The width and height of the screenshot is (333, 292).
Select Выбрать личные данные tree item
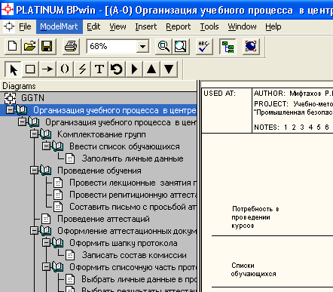click(x=139, y=279)
